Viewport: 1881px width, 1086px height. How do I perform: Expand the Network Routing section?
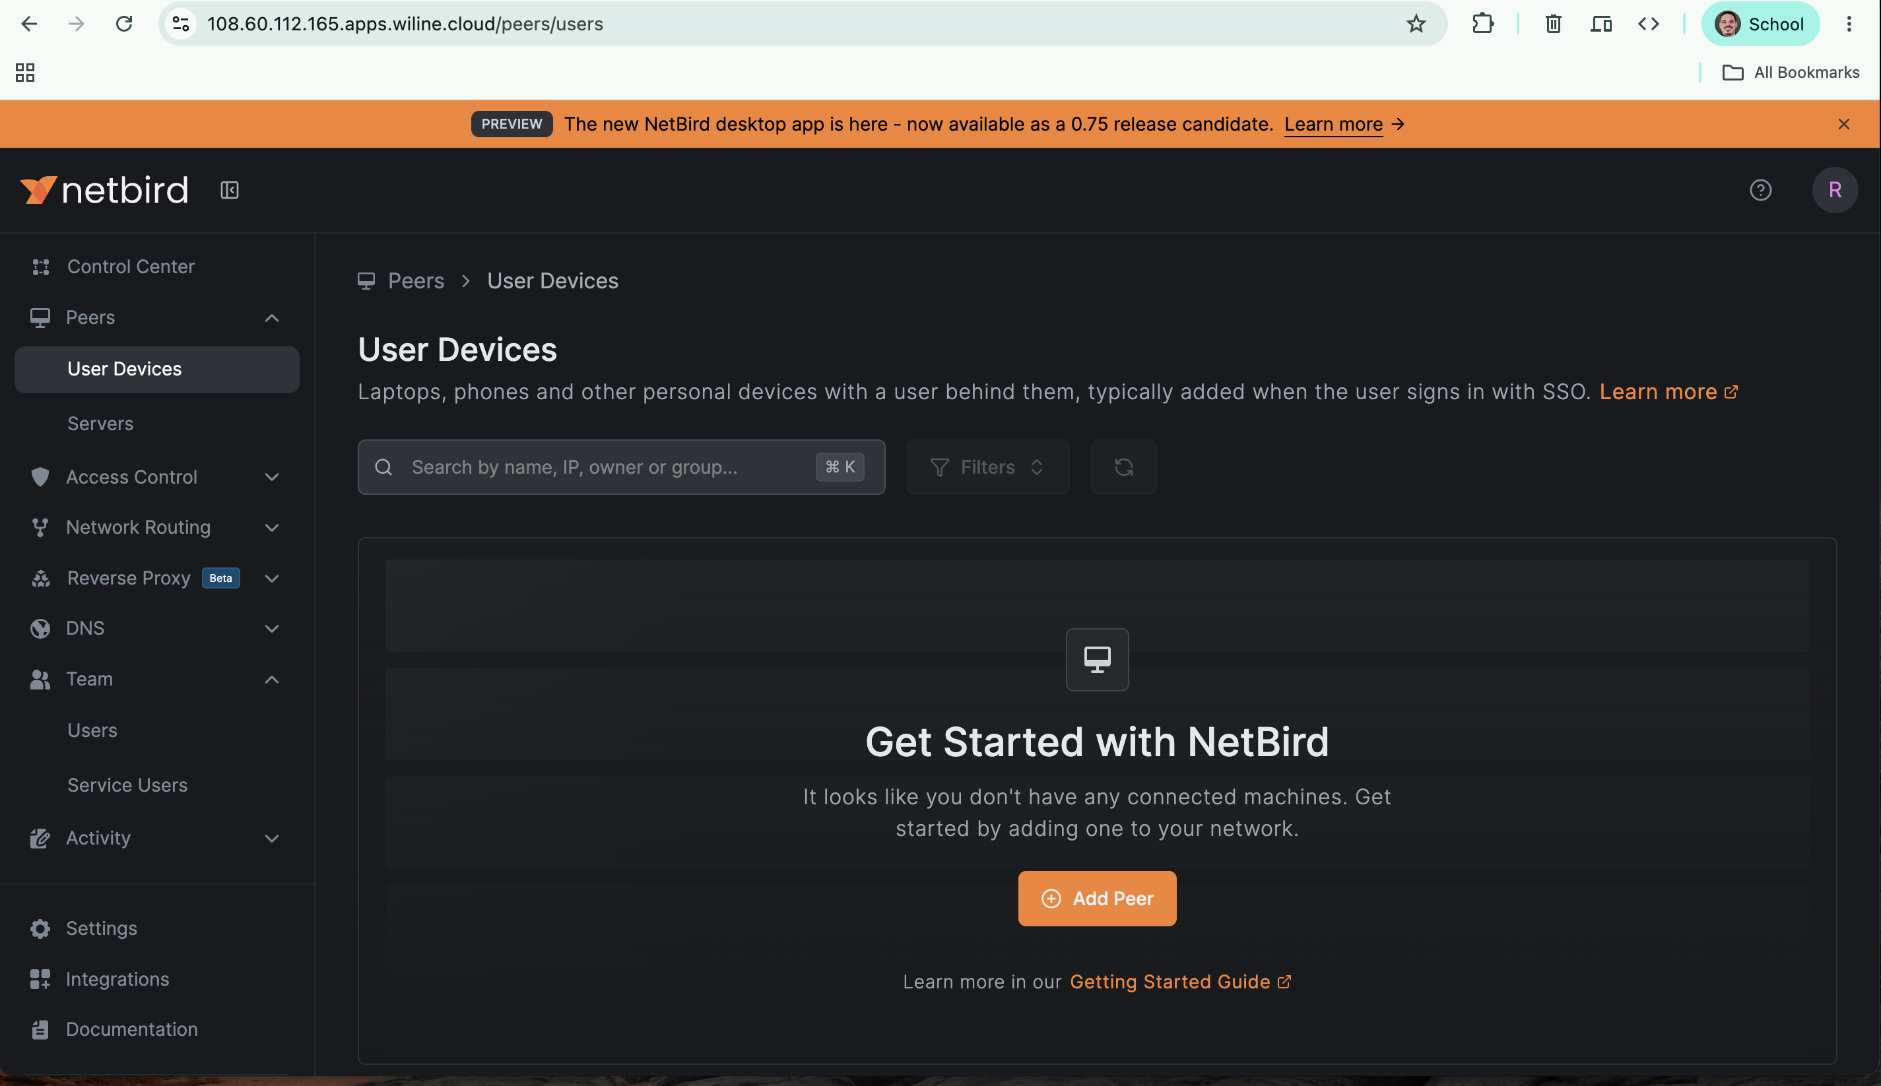point(272,527)
